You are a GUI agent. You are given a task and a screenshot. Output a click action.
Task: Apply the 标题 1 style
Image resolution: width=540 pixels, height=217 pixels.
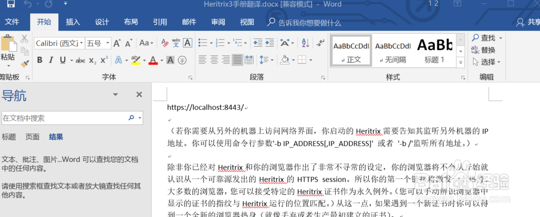pyautogui.click(x=435, y=51)
